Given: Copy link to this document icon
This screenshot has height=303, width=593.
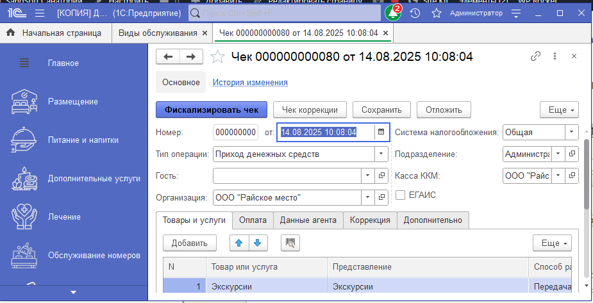Looking at the screenshot, I should (x=535, y=56).
